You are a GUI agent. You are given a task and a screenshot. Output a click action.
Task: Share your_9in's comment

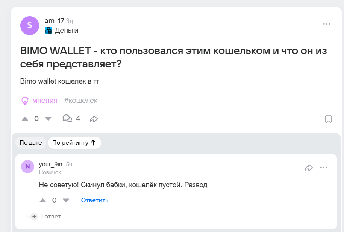tap(309, 168)
